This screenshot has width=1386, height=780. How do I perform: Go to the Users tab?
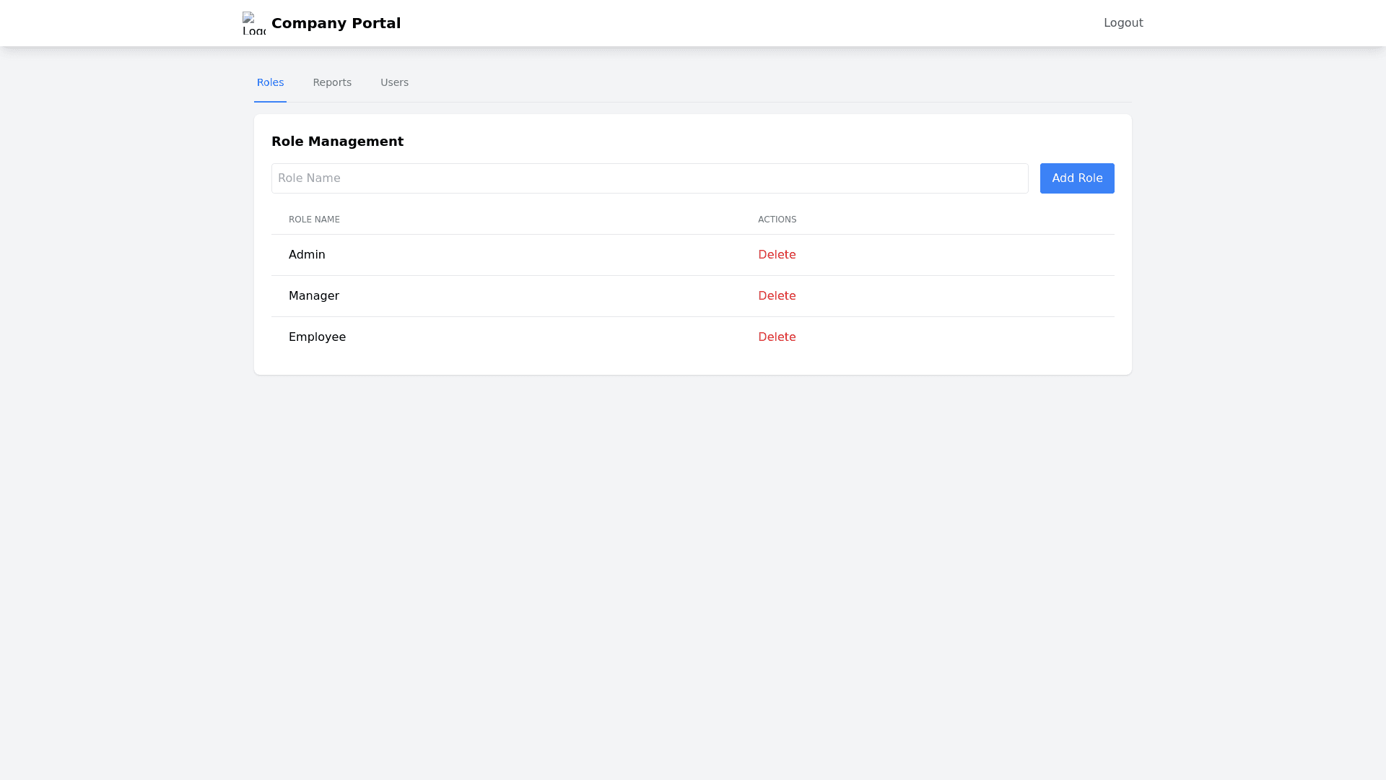(x=394, y=82)
